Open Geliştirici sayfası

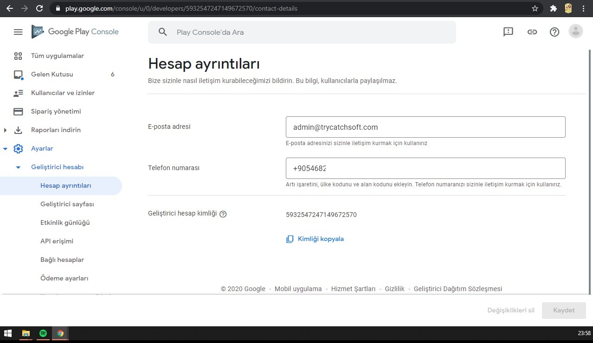pos(67,204)
